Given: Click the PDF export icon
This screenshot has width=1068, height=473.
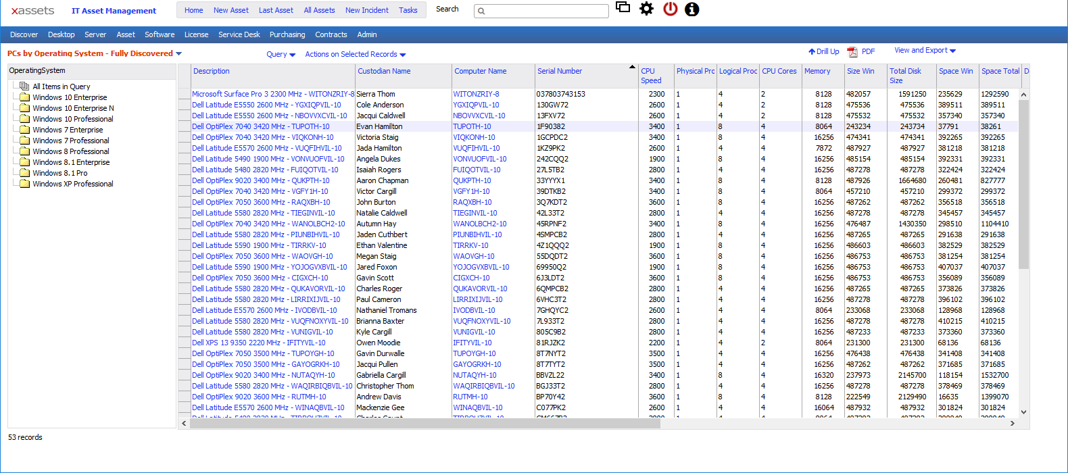Looking at the screenshot, I should coord(852,52).
